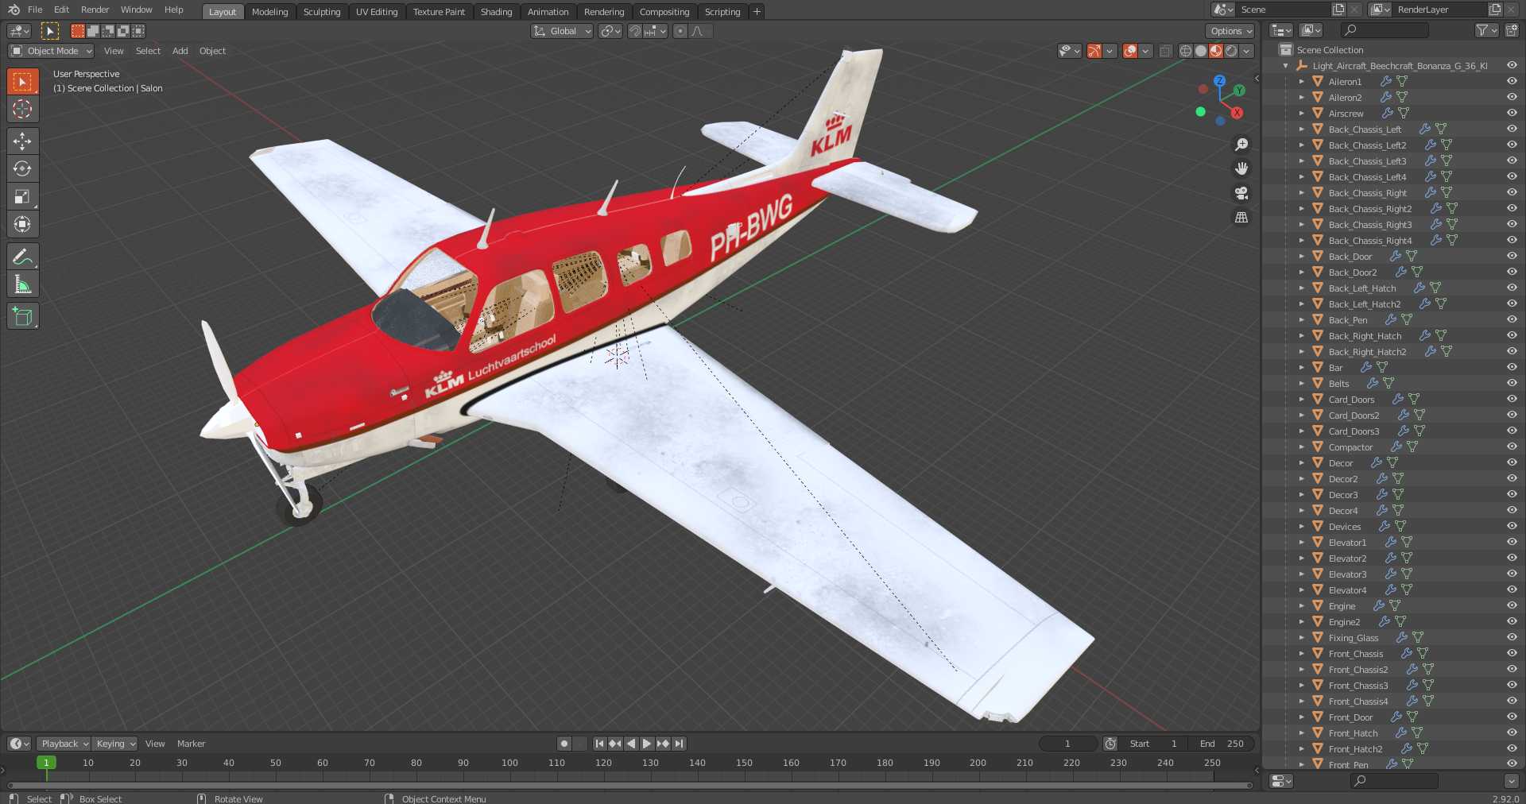Pick the Rotate tool
This screenshot has width=1526, height=804.
tap(22, 169)
